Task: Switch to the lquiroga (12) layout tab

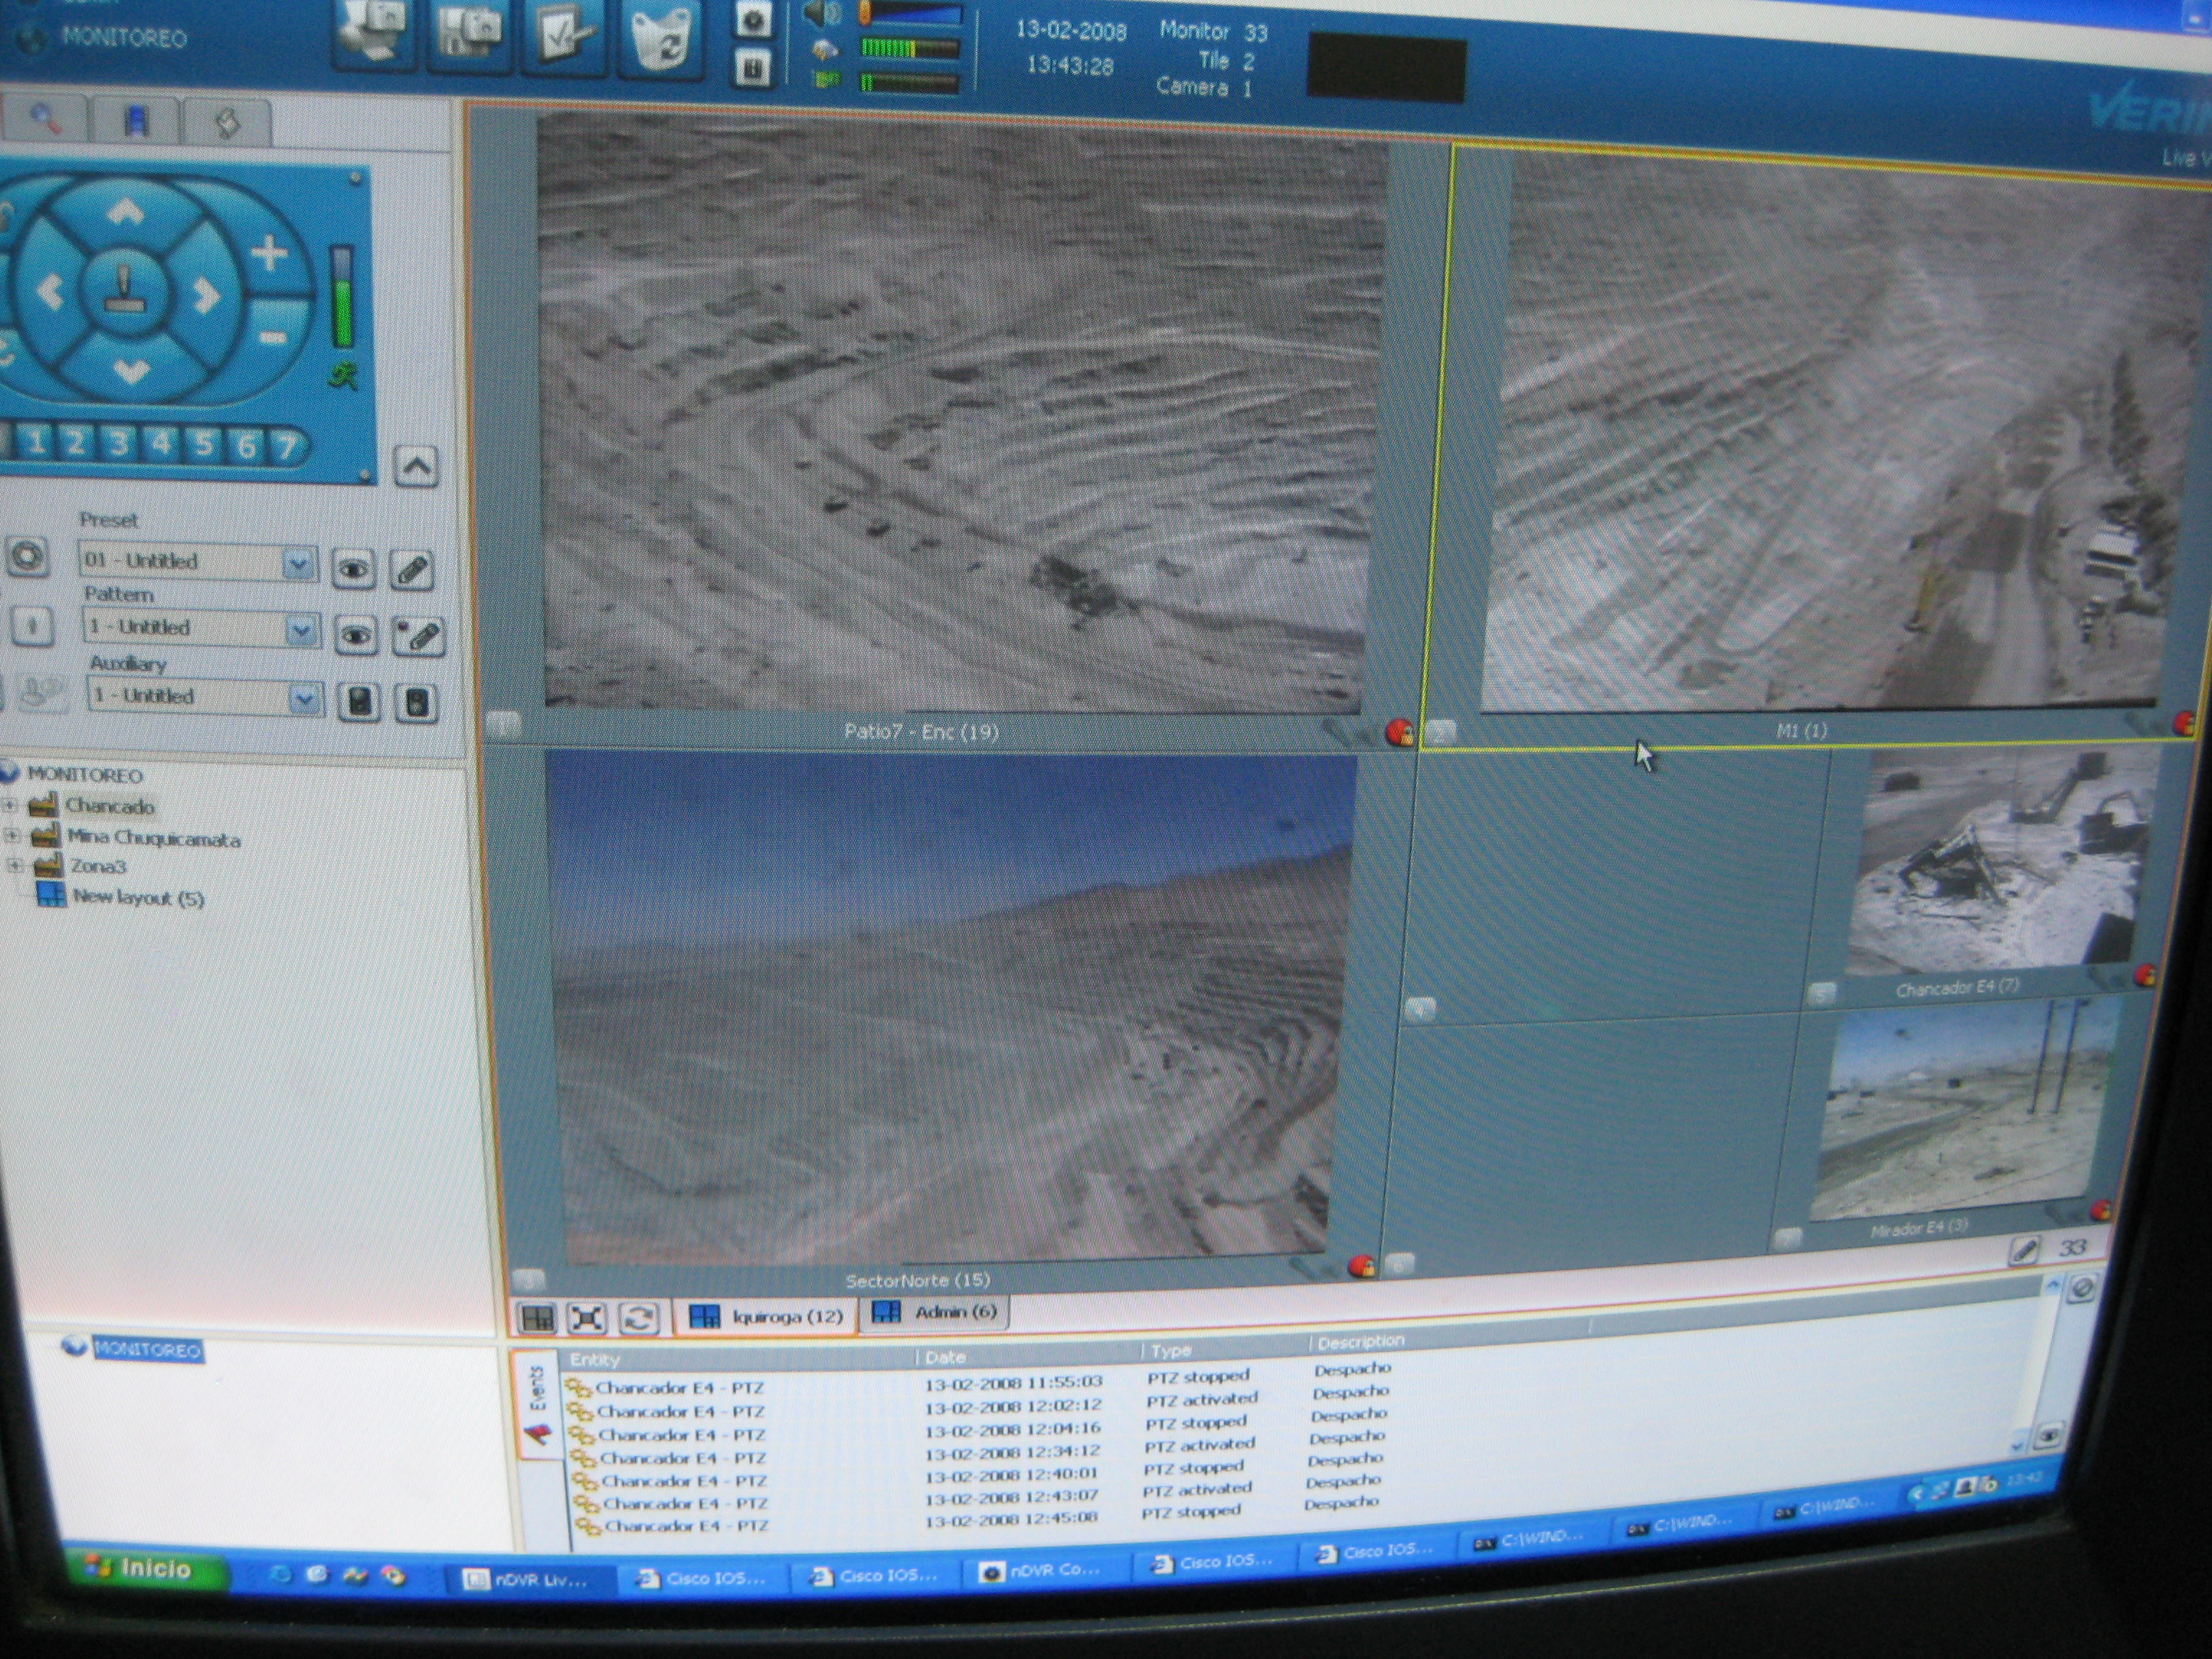Action: [x=766, y=1316]
